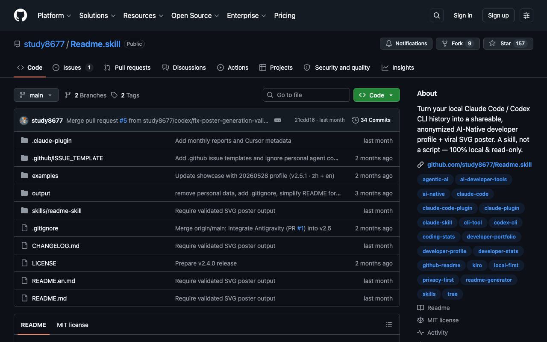The image size is (547, 342).
Task: Switch to the Projects tab
Action: pyautogui.click(x=276, y=68)
